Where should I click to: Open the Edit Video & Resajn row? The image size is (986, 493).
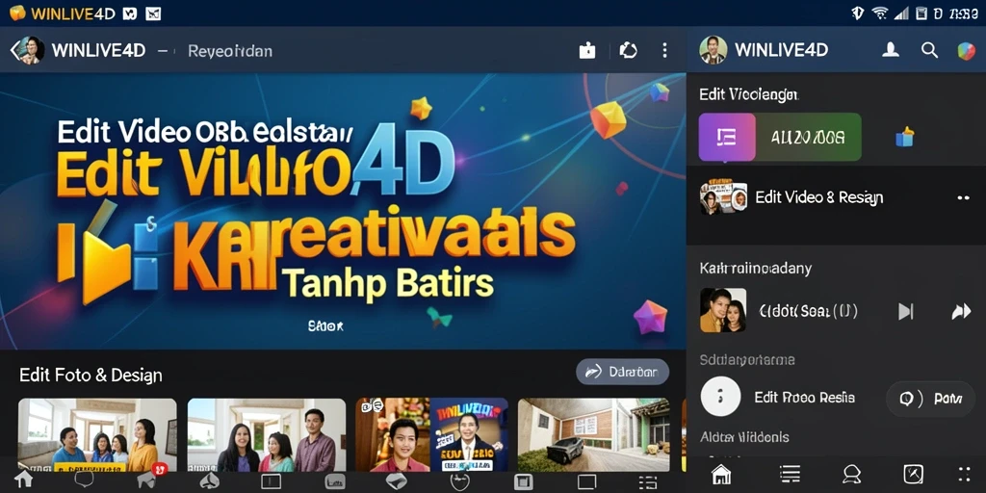coord(836,197)
